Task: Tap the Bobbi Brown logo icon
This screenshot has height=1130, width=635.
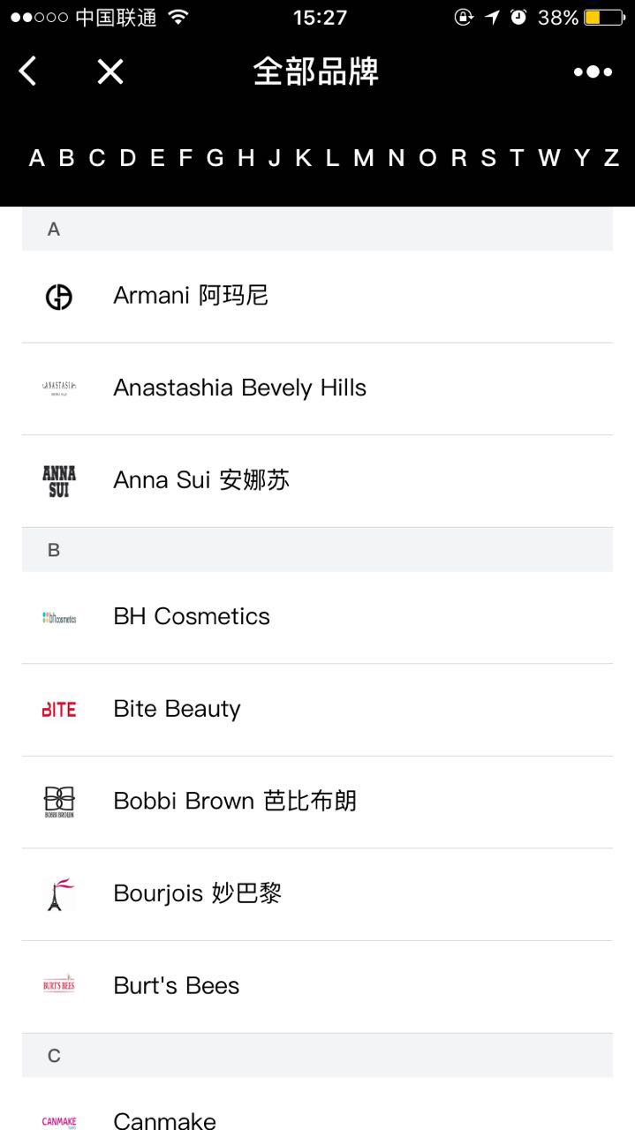Action: pos(59,802)
